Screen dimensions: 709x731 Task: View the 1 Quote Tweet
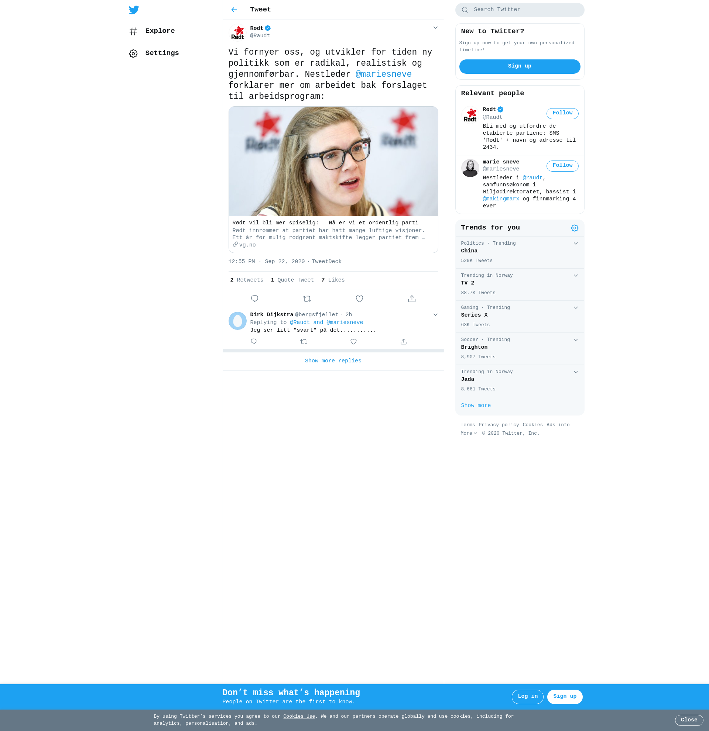pos(292,280)
